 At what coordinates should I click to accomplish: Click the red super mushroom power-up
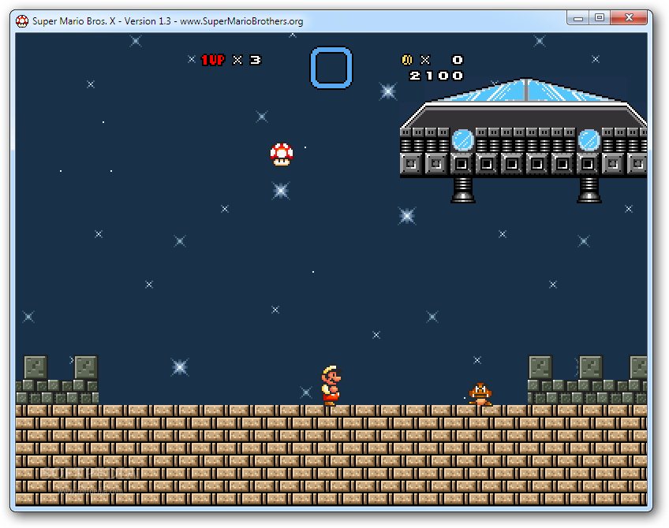(282, 154)
